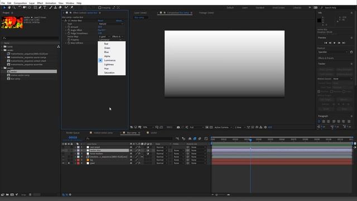357x201 pixels.
Task: Click the mute audio icon in Preview panel
Action: click(351, 52)
